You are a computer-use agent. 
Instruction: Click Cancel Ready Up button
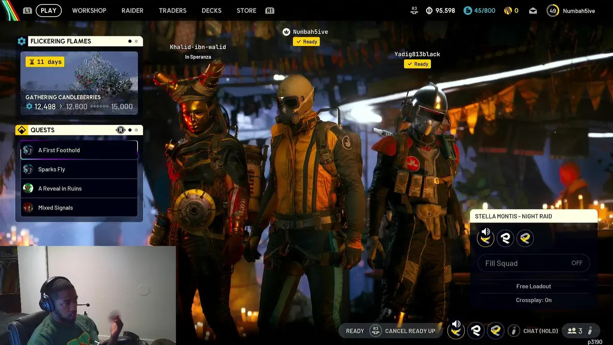point(410,331)
